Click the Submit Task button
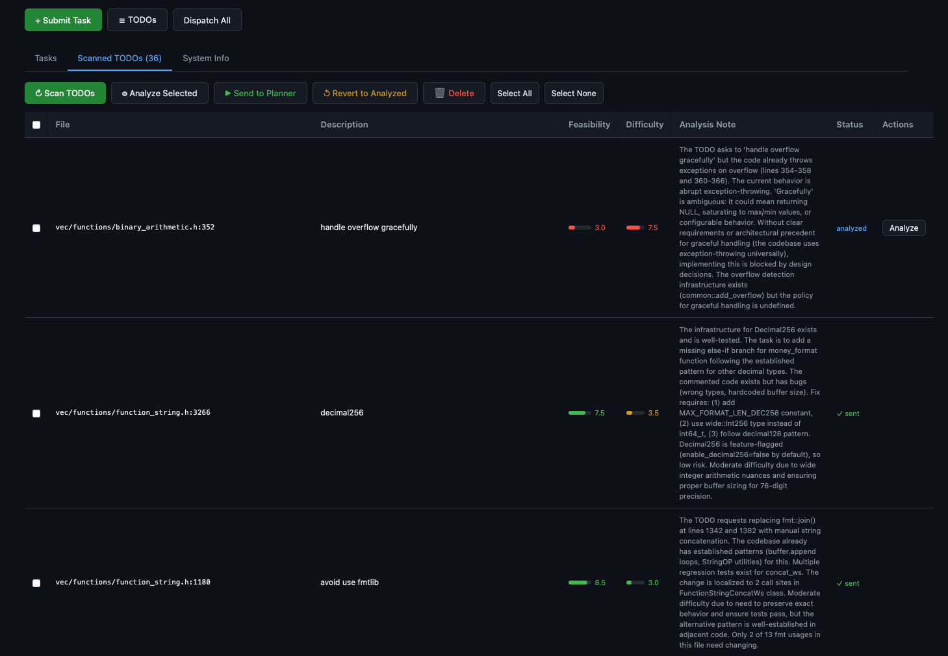The height and width of the screenshot is (656, 948). 63,20
